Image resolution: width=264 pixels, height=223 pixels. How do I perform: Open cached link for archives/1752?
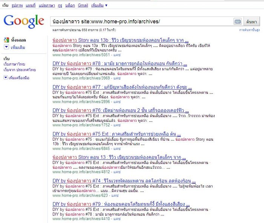117,125
